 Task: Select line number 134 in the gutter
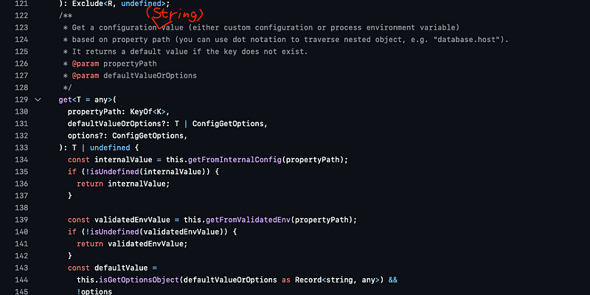pyautogui.click(x=21, y=160)
